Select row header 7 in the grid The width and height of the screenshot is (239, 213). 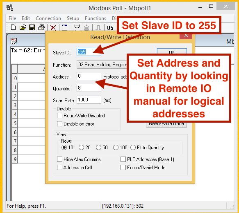(15, 141)
